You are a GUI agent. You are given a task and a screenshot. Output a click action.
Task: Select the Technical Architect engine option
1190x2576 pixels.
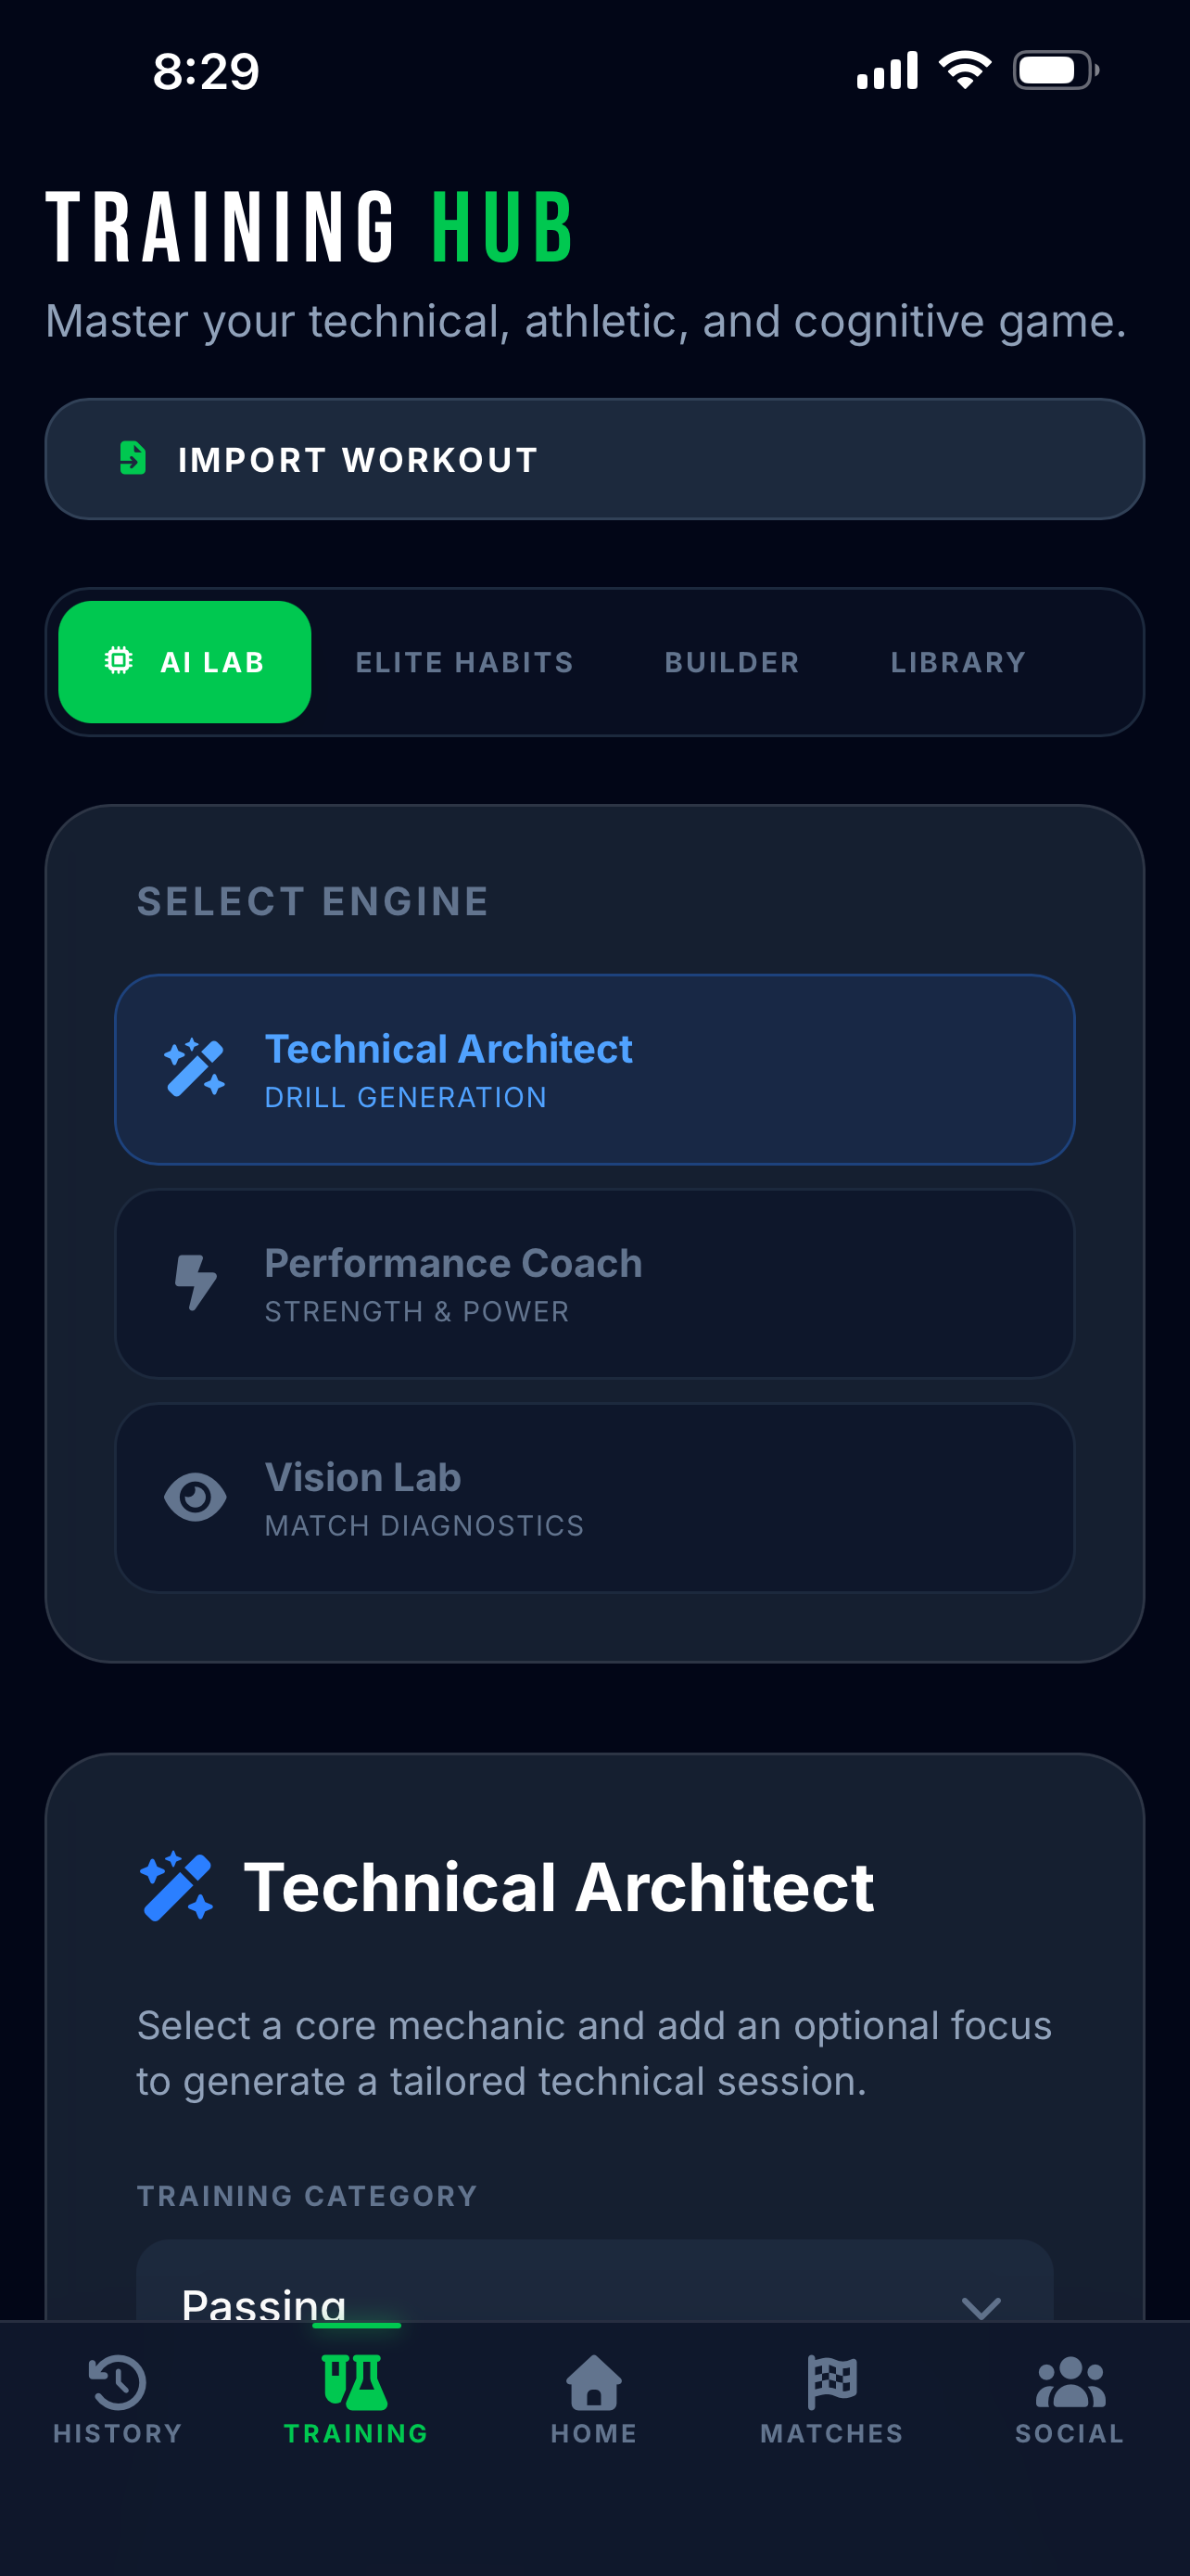tap(594, 1069)
